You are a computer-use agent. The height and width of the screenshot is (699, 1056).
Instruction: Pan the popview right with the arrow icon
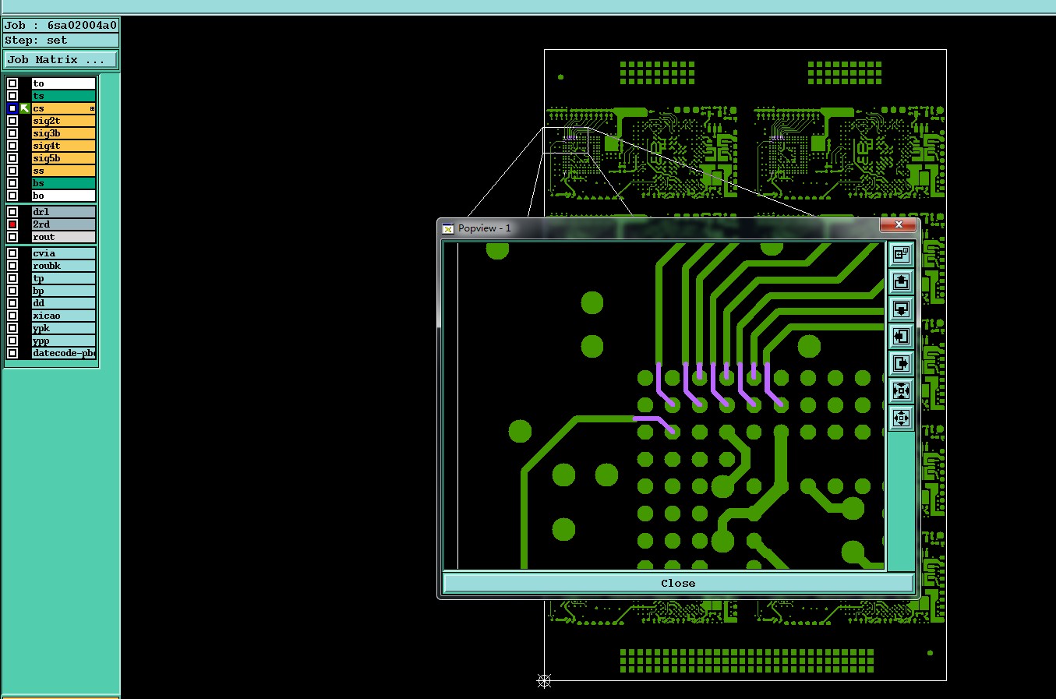901,363
